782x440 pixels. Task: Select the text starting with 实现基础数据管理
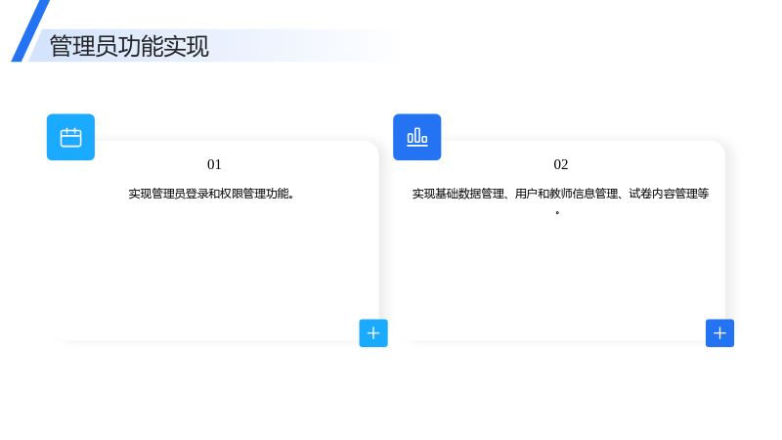(x=560, y=200)
